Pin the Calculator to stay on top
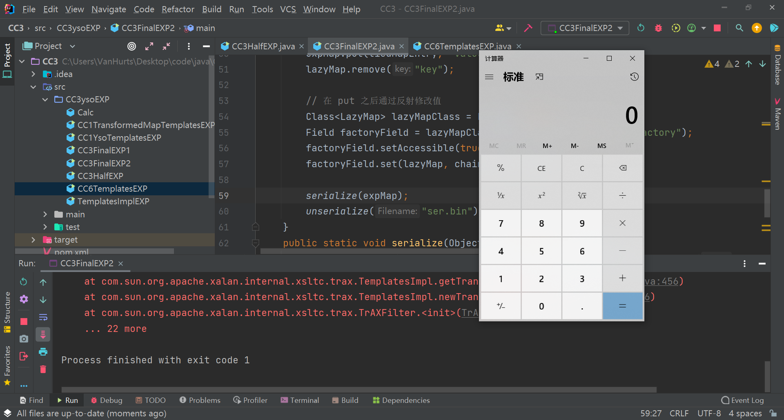The image size is (784, 420). pyautogui.click(x=539, y=77)
